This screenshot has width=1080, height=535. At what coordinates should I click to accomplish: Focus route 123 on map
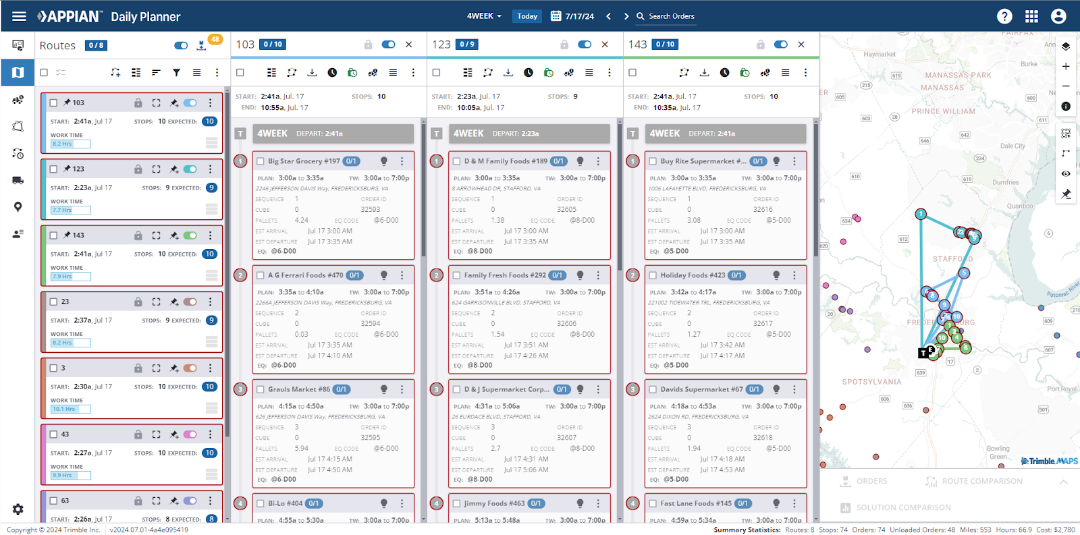point(156,169)
